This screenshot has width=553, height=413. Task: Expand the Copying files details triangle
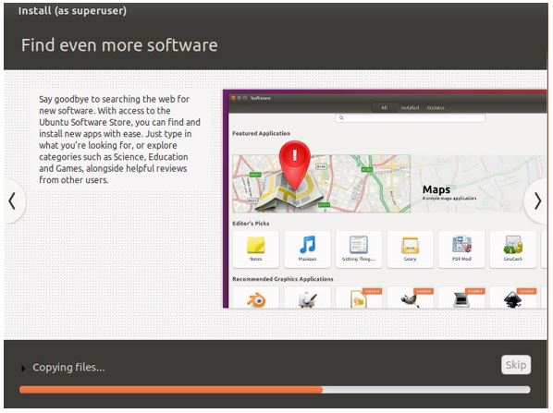tap(23, 369)
